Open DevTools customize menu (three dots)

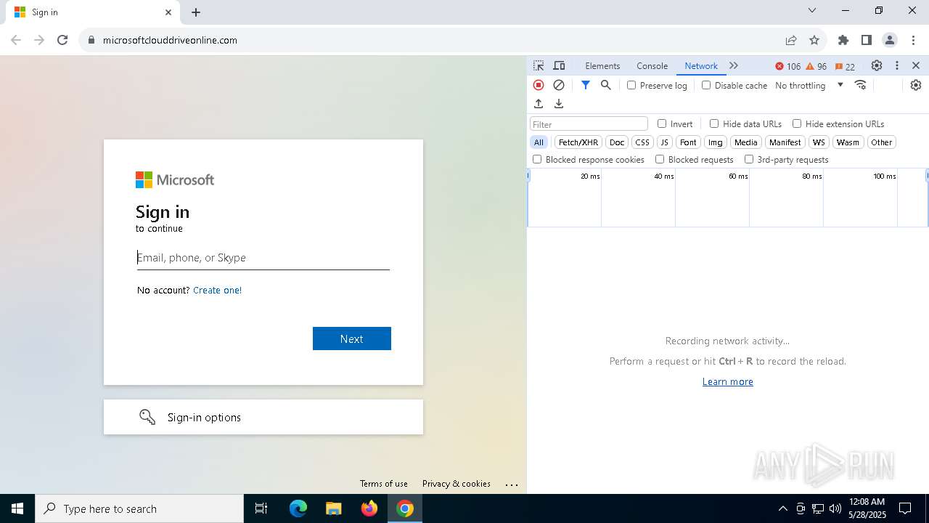click(x=897, y=65)
